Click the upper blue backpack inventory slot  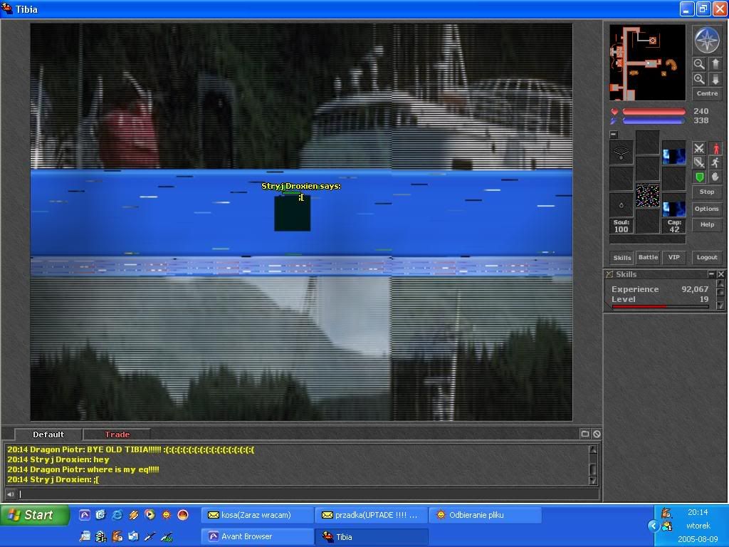pos(673,153)
